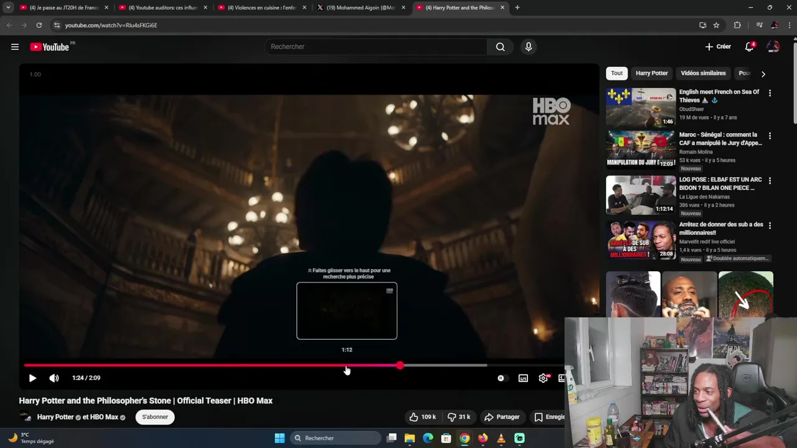
Task: Select the Tout filter chip
Action: 616,73
